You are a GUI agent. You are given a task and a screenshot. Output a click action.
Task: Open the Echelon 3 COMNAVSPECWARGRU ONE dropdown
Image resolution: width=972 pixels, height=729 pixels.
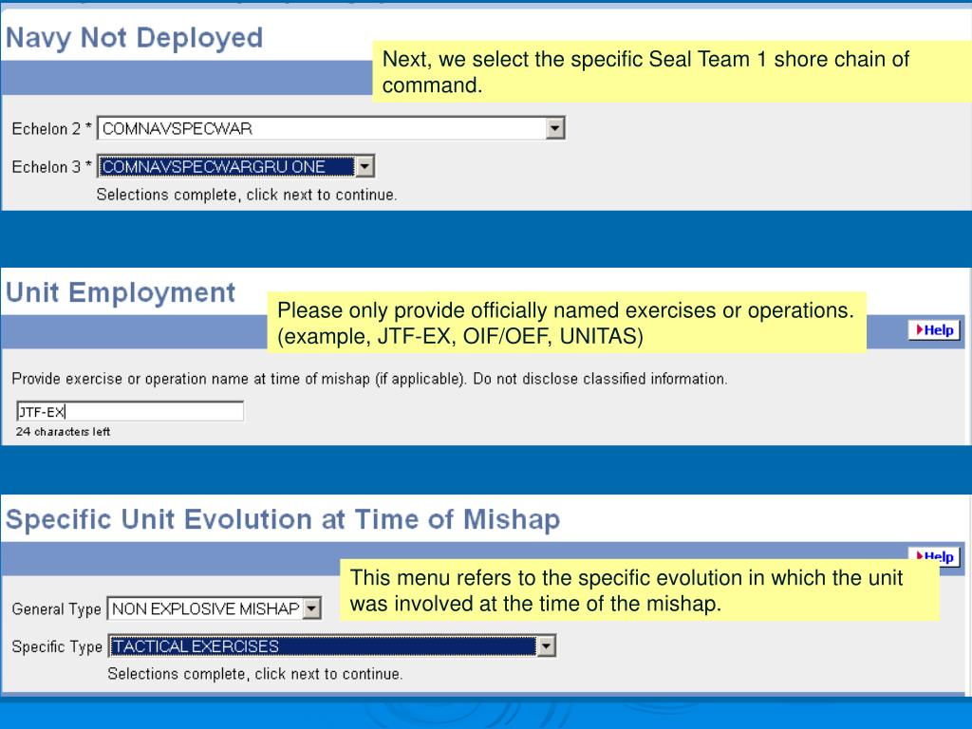[x=236, y=167]
